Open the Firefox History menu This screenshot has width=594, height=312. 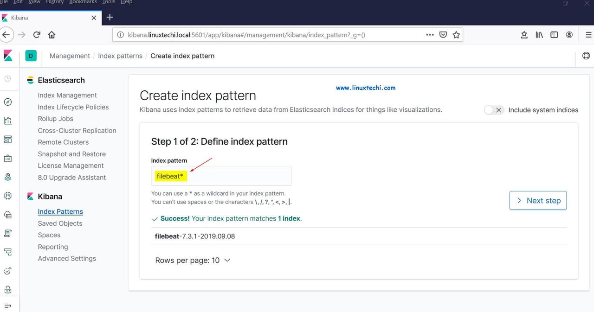pos(54,2)
